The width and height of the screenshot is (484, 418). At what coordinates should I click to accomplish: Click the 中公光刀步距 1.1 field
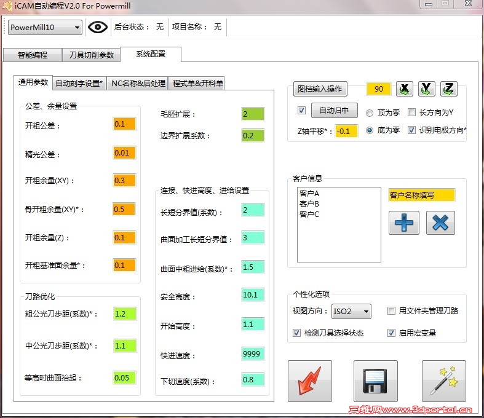point(125,346)
